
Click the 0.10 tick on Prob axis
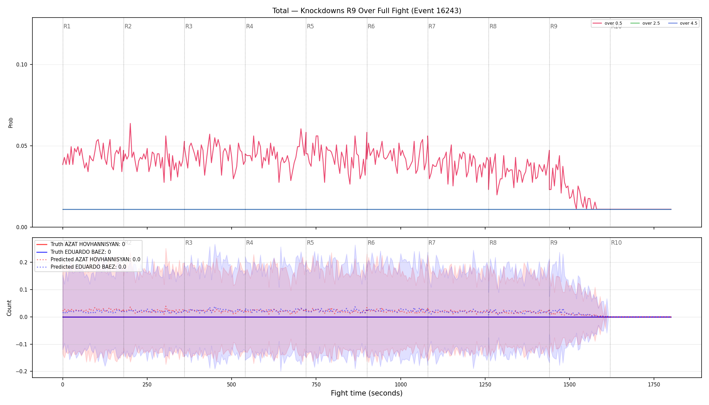(x=22, y=65)
